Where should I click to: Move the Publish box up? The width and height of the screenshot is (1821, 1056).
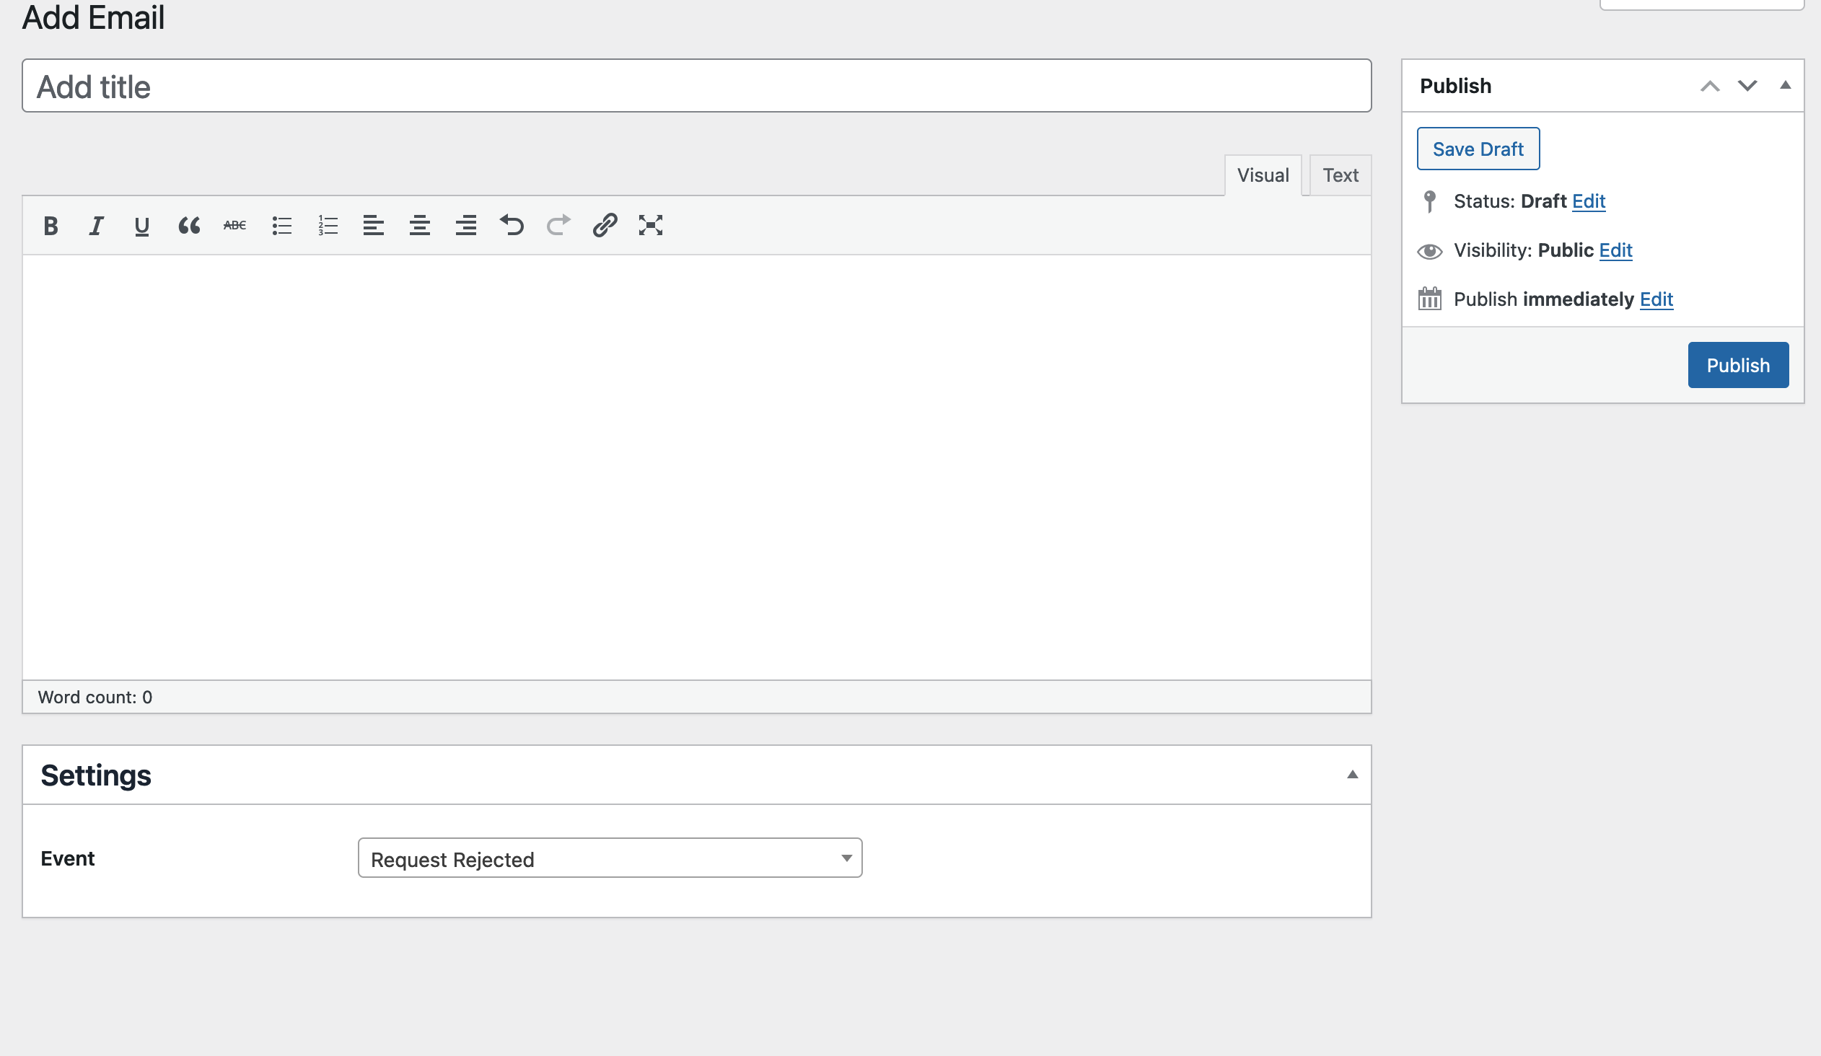click(x=1710, y=86)
